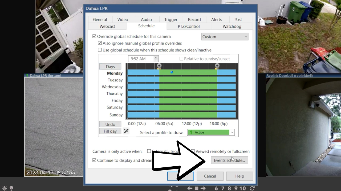Click camera group number 10 in bottom bar
Image resolution: width=341 pixels, height=191 pixels.
click(242, 188)
